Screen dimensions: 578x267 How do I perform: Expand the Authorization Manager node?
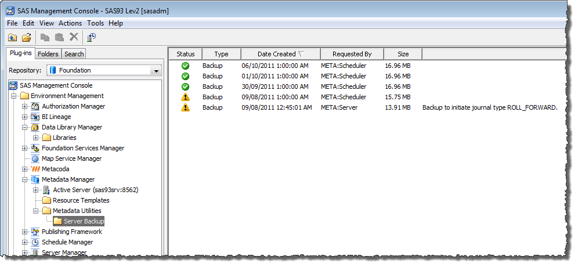(x=25, y=107)
